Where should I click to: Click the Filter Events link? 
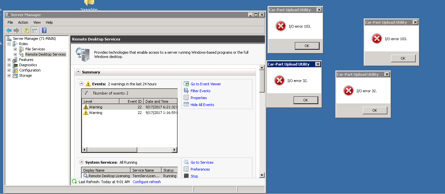200,91
